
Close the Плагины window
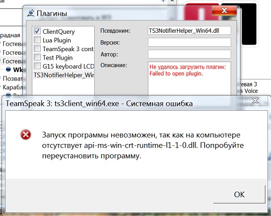pyautogui.click(x=224, y=10)
